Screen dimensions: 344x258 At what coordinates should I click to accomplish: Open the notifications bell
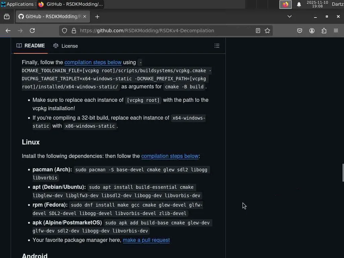click(299, 4)
